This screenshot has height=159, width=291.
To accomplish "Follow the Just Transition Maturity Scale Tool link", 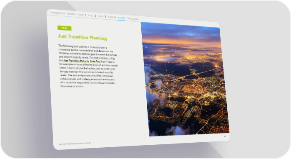I will tap(82, 61).
